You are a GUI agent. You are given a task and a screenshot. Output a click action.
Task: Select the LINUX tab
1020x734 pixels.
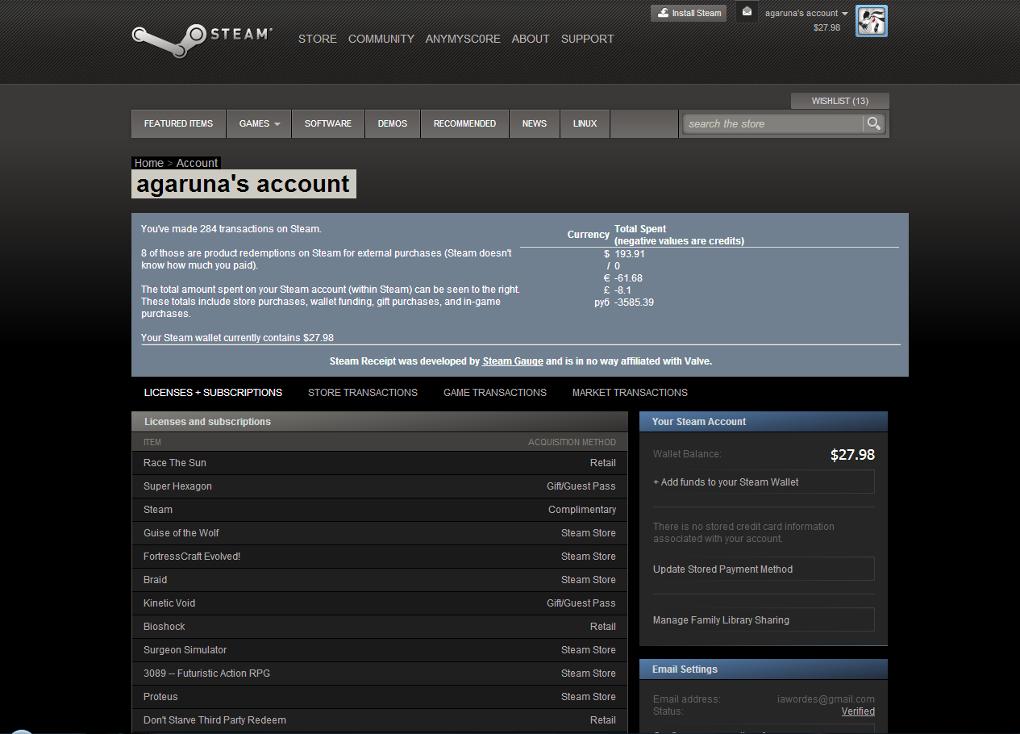click(585, 123)
